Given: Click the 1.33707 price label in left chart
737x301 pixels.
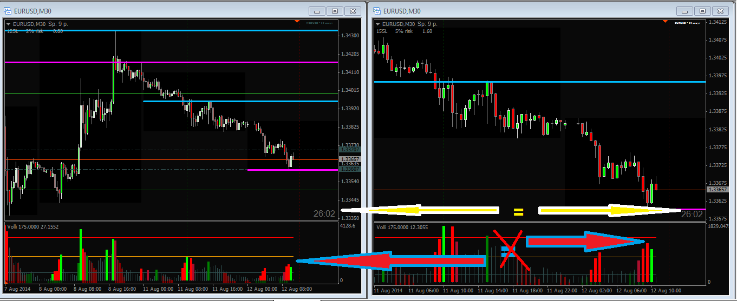Looking at the screenshot, I should 349,149.
